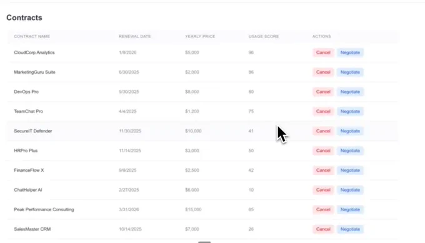Screen dimensions: 425x243
Task: Negotiate the CloudCorp Analytics contract
Action: 350,52
